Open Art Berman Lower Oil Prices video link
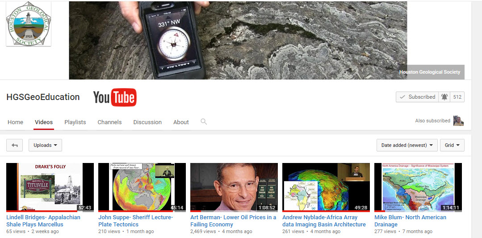Screen dimensions: 482x238 [x=233, y=221]
